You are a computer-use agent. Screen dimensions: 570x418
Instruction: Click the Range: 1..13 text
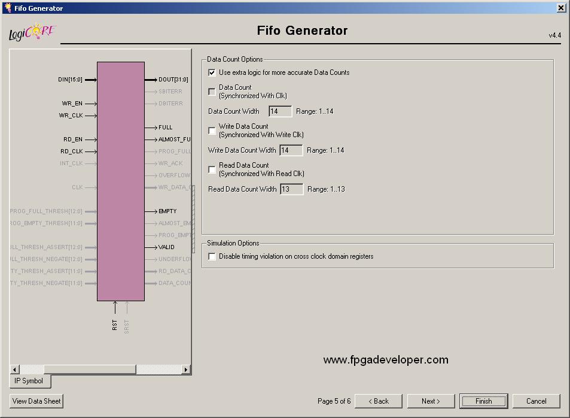pyautogui.click(x=326, y=189)
